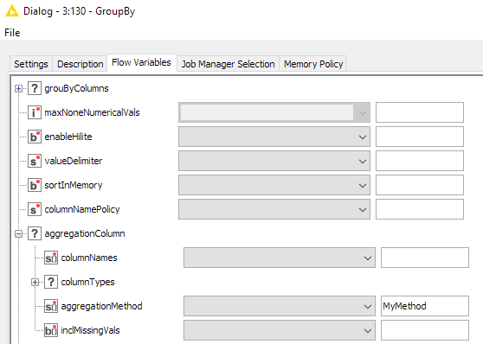The image size is (483, 344).
Task: Click the integer type icon beside maxNoneNumericalVals
Action: 35,112
